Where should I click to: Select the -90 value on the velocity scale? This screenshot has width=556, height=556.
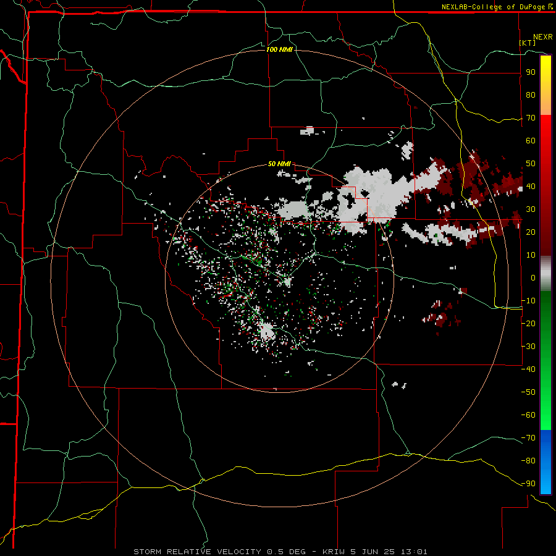point(528,483)
